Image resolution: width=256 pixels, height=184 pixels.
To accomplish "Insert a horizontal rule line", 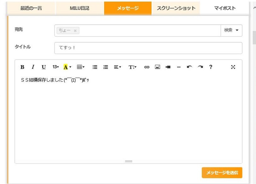I will pos(179,67).
